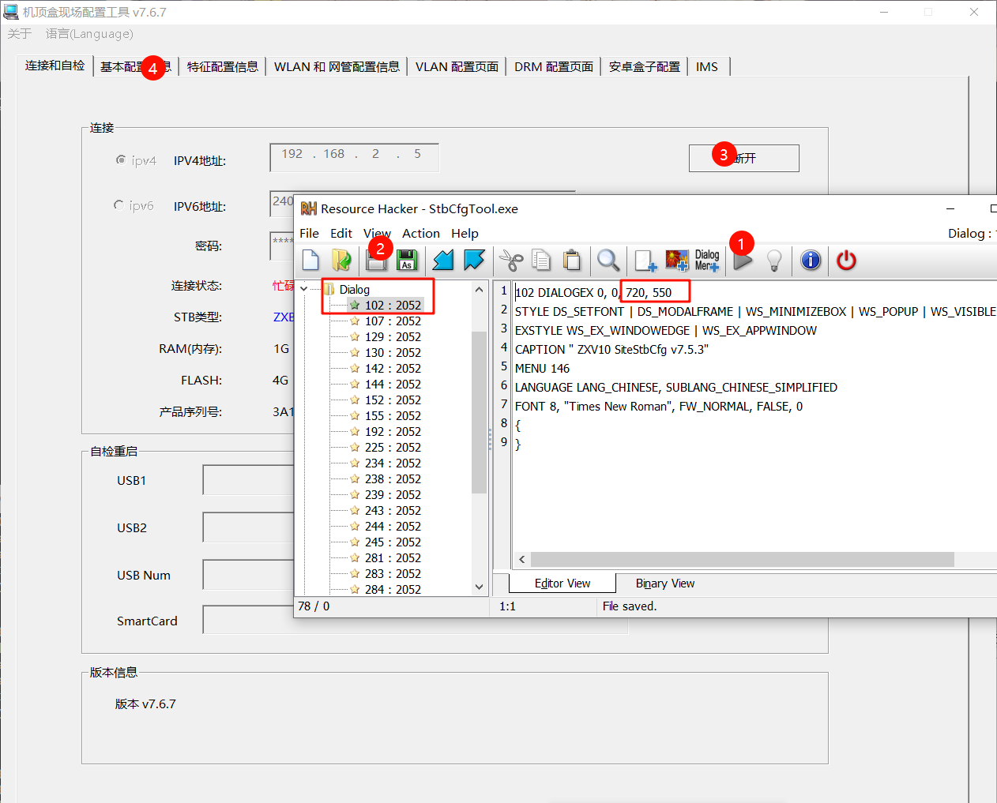Click the USB2 result field
The image size is (997, 803).
click(248, 527)
